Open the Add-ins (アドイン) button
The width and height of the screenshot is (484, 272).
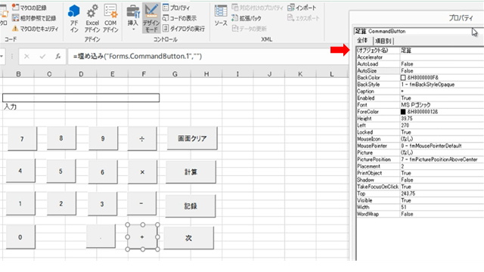74,18
